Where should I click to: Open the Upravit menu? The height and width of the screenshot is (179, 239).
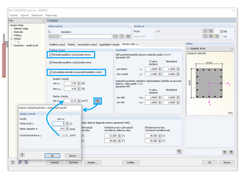click(x=25, y=15)
